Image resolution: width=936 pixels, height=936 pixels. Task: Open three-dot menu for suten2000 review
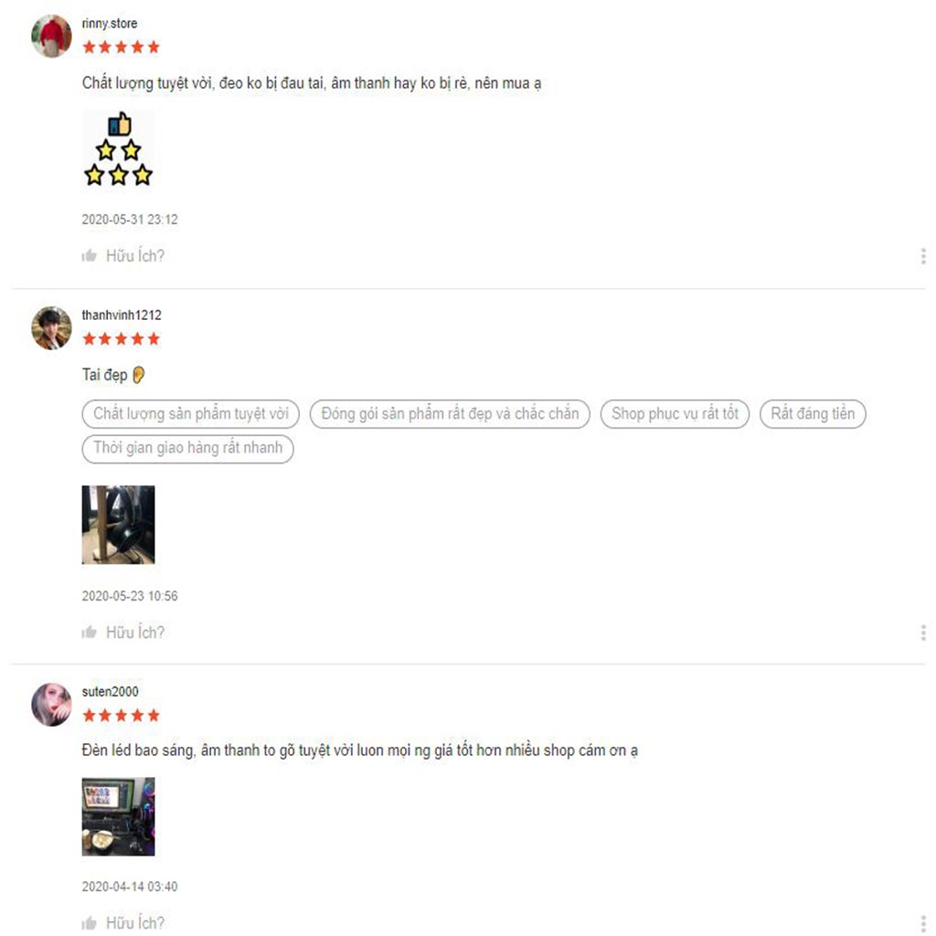[x=923, y=923]
